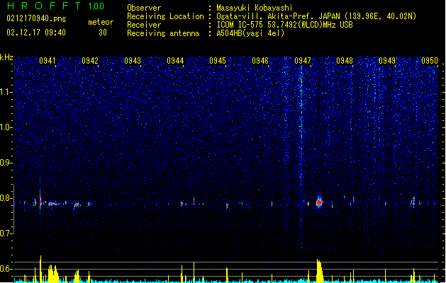446x283 pixels.
Task: Click the 0944 time marker
Action: coord(175,61)
